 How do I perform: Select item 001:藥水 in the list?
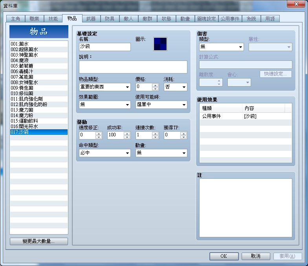tap(39, 44)
